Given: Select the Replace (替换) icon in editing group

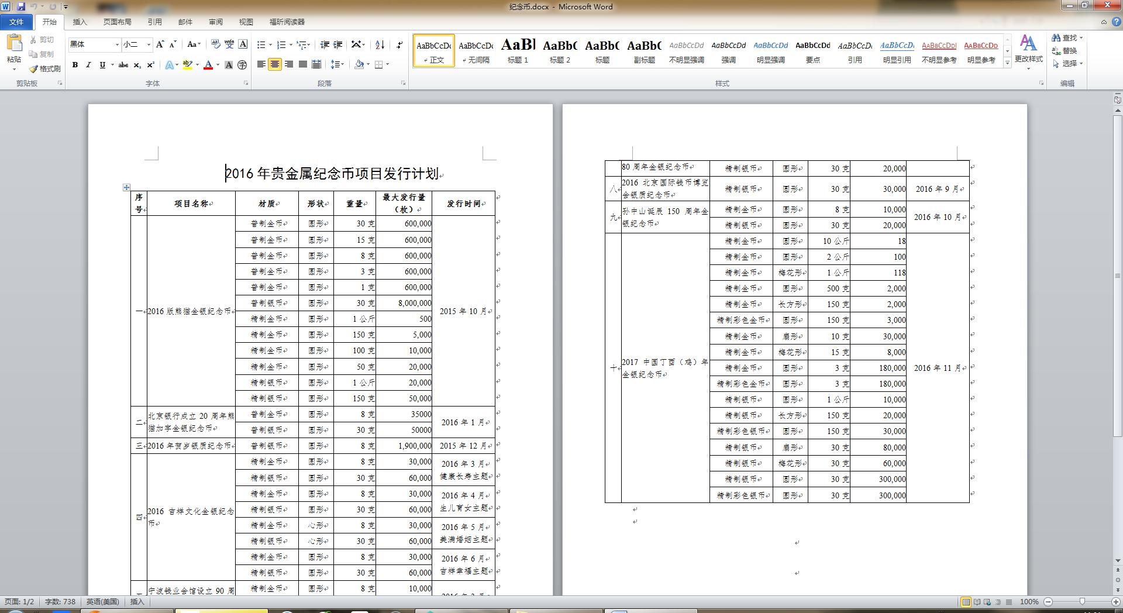Looking at the screenshot, I should click(x=1069, y=53).
